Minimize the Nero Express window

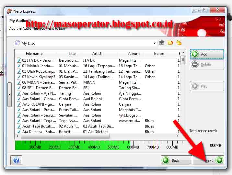pos(196,10)
